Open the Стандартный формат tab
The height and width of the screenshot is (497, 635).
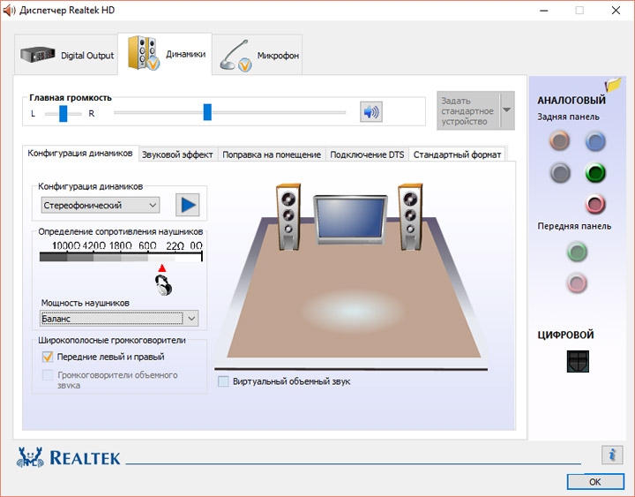(457, 154)
